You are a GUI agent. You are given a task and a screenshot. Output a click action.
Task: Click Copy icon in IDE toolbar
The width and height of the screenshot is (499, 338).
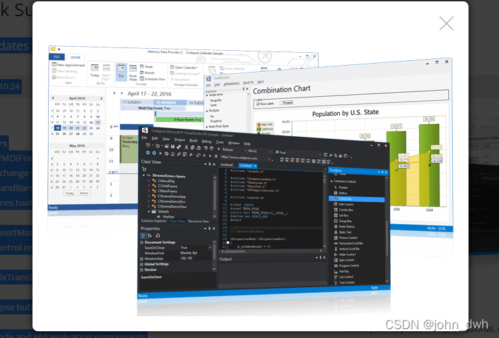(192, 148)
